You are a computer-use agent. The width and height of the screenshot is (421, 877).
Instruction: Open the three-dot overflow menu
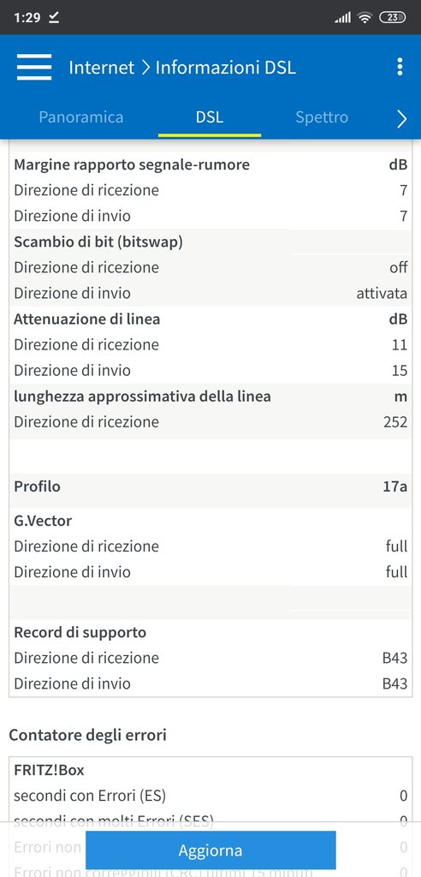point(400,67)
